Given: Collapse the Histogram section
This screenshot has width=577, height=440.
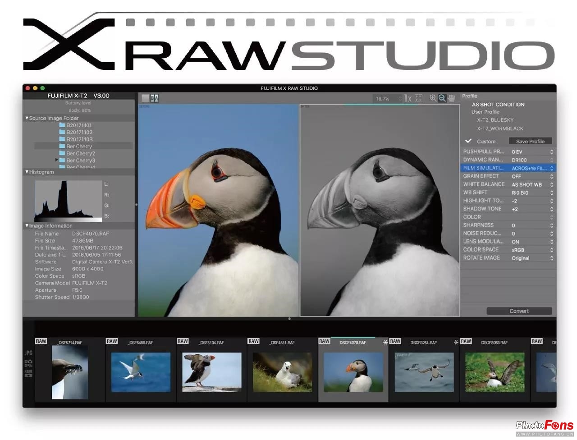Looking at the screenshot, I should coord(27,172).
